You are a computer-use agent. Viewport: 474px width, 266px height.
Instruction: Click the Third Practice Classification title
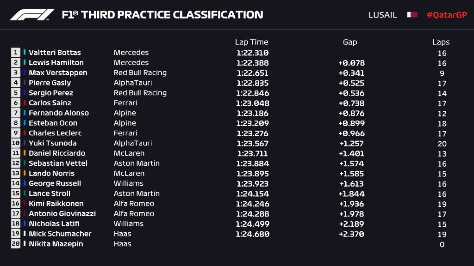click(162, 15)
